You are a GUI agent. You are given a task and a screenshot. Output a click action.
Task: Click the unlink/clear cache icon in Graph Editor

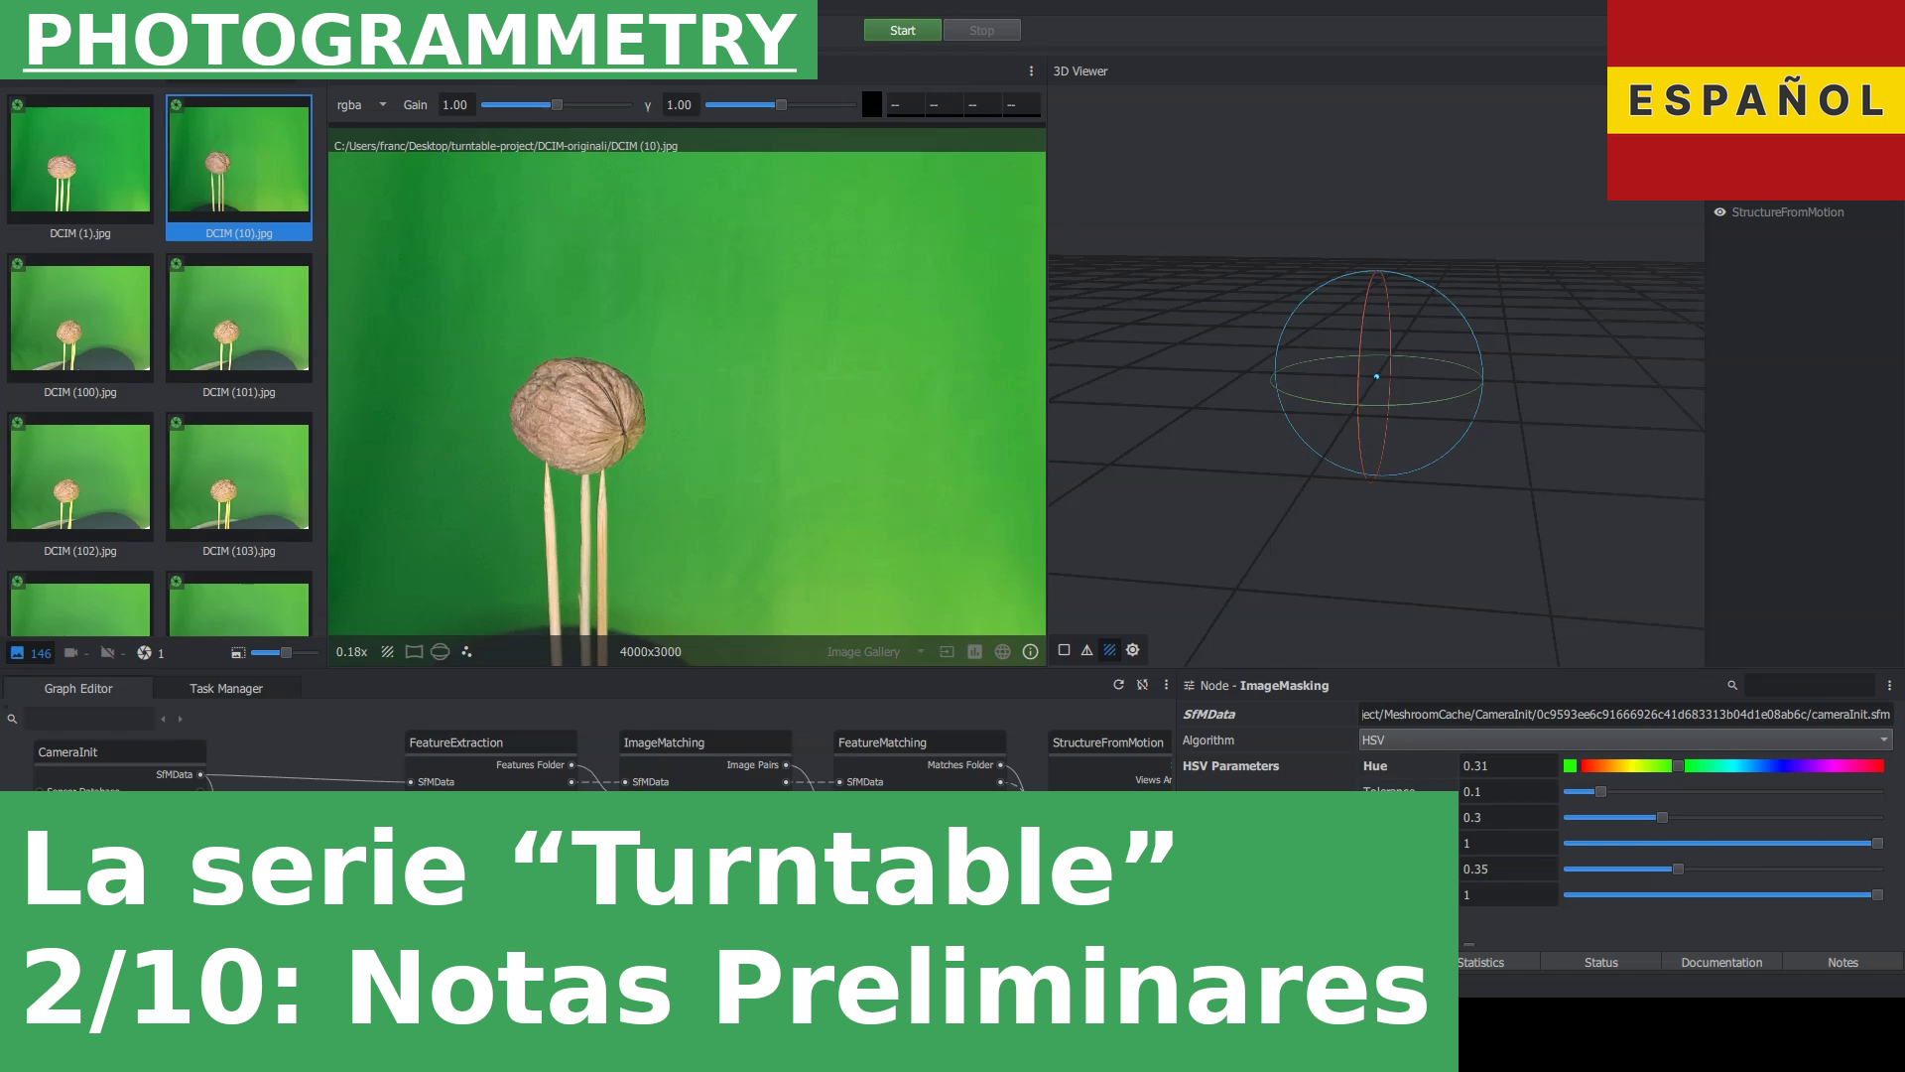pyautogui.click(x=1142, y=685)
